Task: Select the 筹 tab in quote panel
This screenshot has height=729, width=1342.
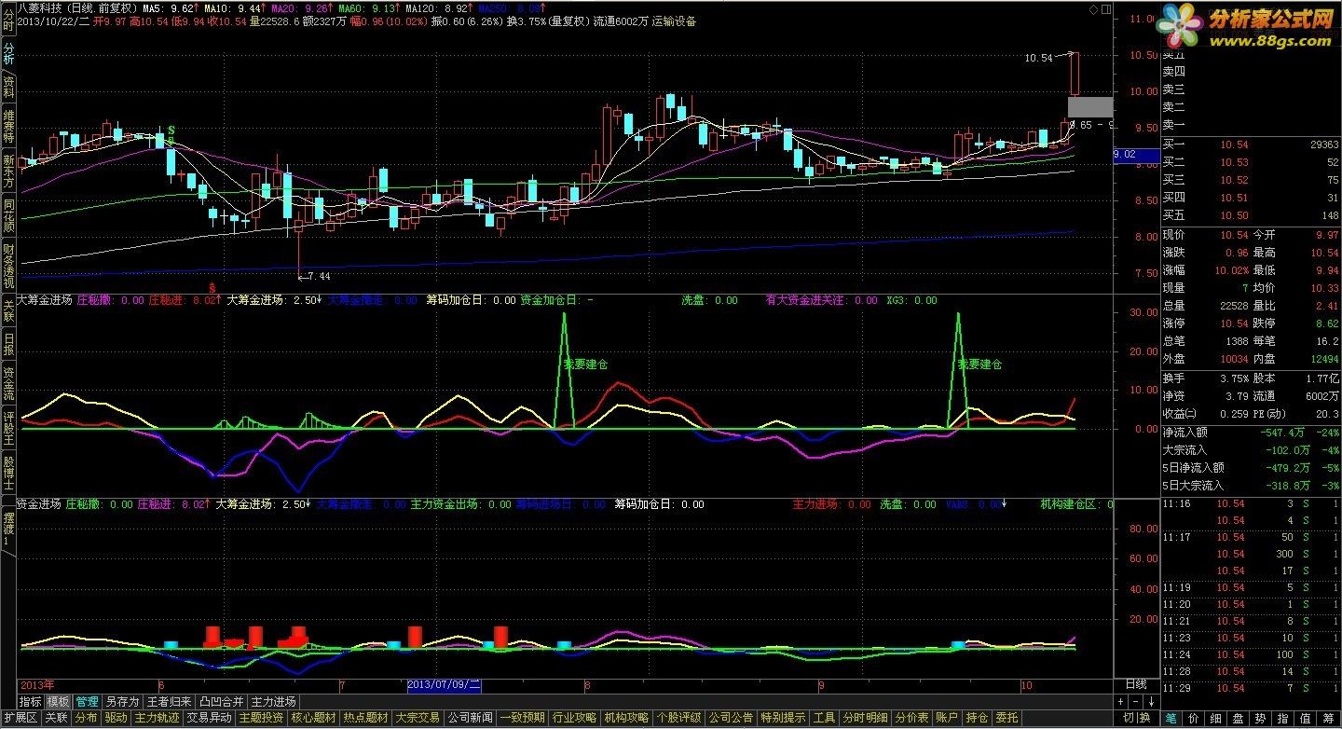Action: pyautogui.click(x=1328, y=718)
